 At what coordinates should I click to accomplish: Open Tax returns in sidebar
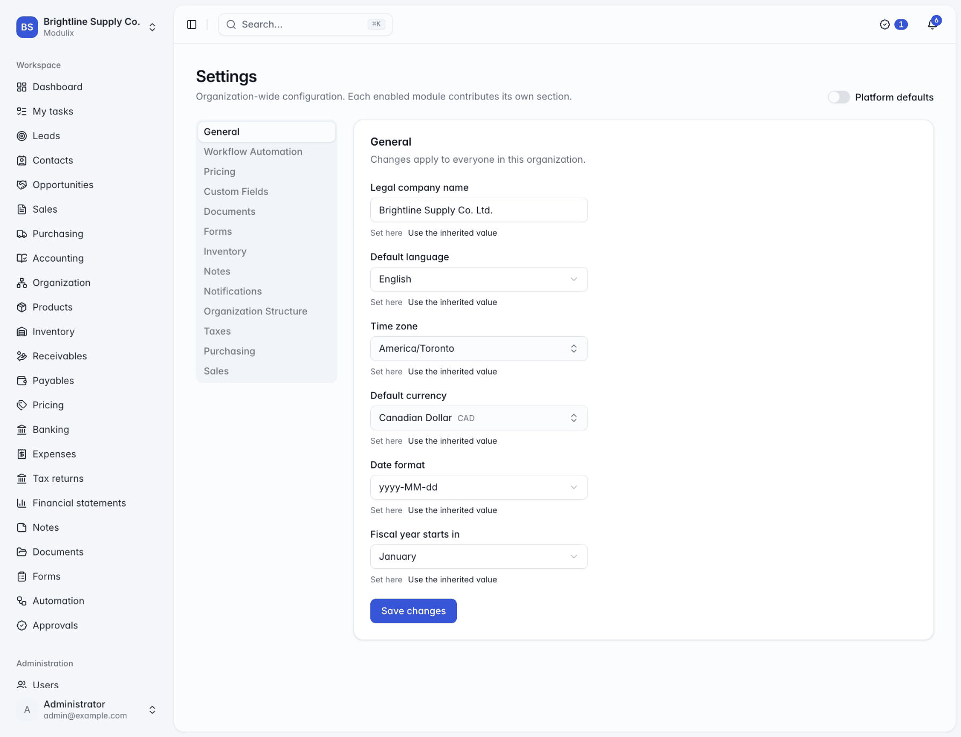click(x=87, y=479)
